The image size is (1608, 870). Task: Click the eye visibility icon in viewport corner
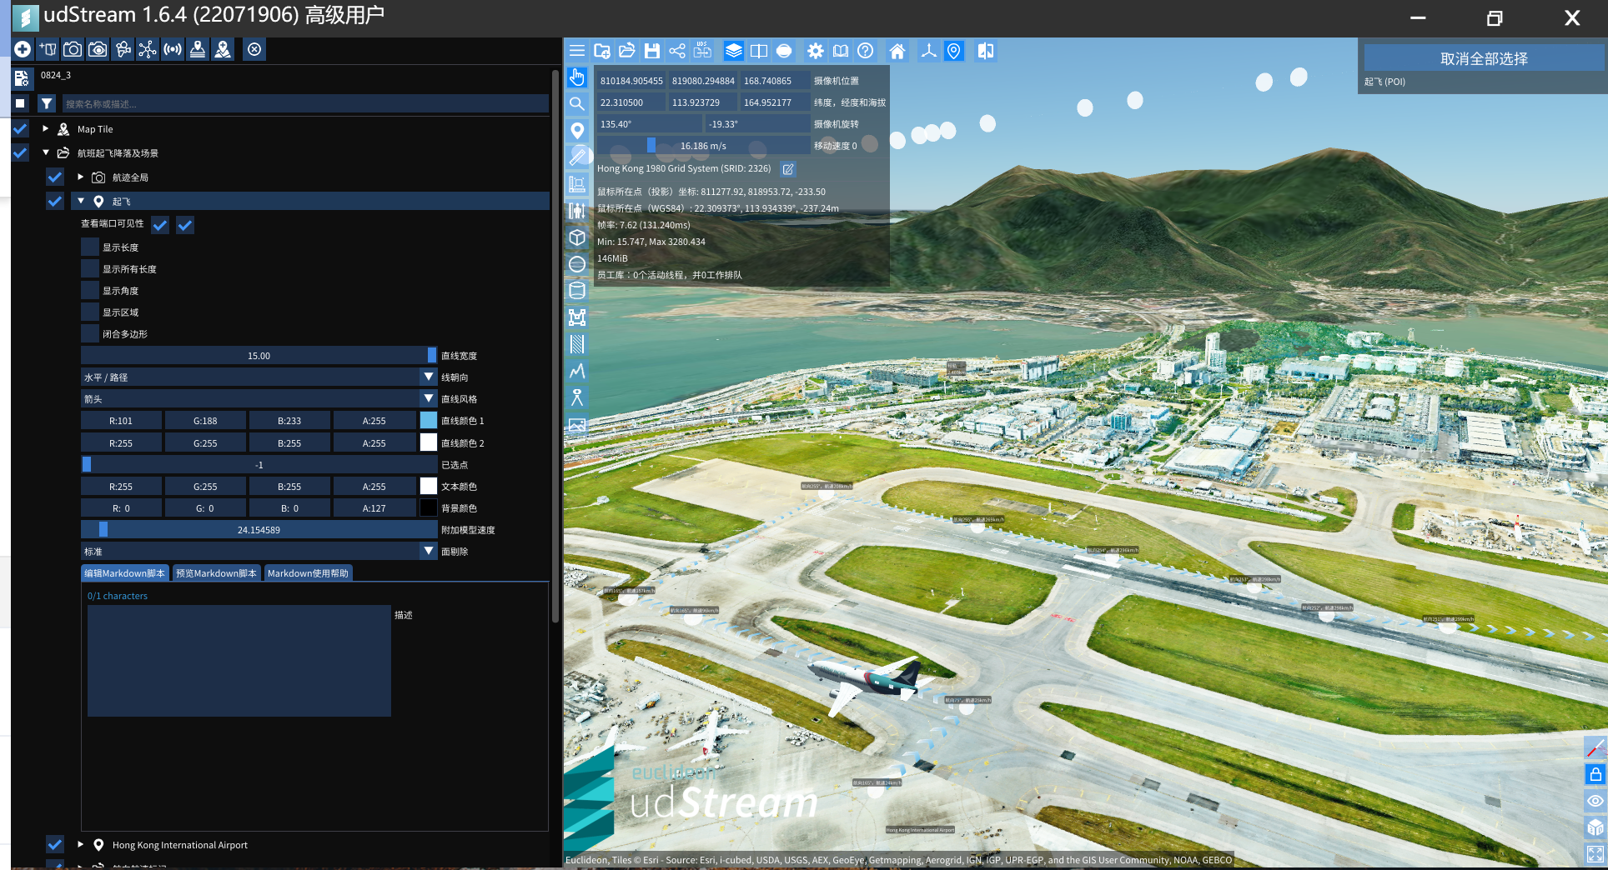[x=1595, y=802]
